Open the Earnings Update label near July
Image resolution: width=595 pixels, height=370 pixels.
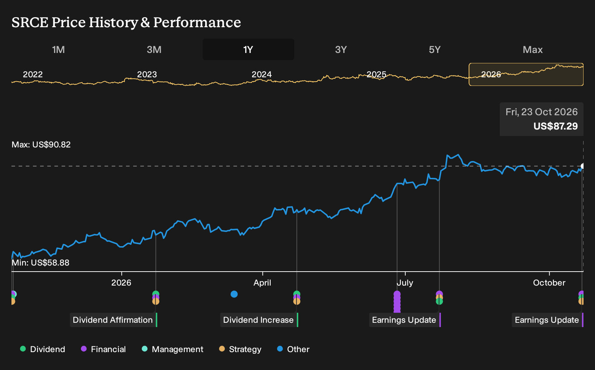click(x=405, y=320)
